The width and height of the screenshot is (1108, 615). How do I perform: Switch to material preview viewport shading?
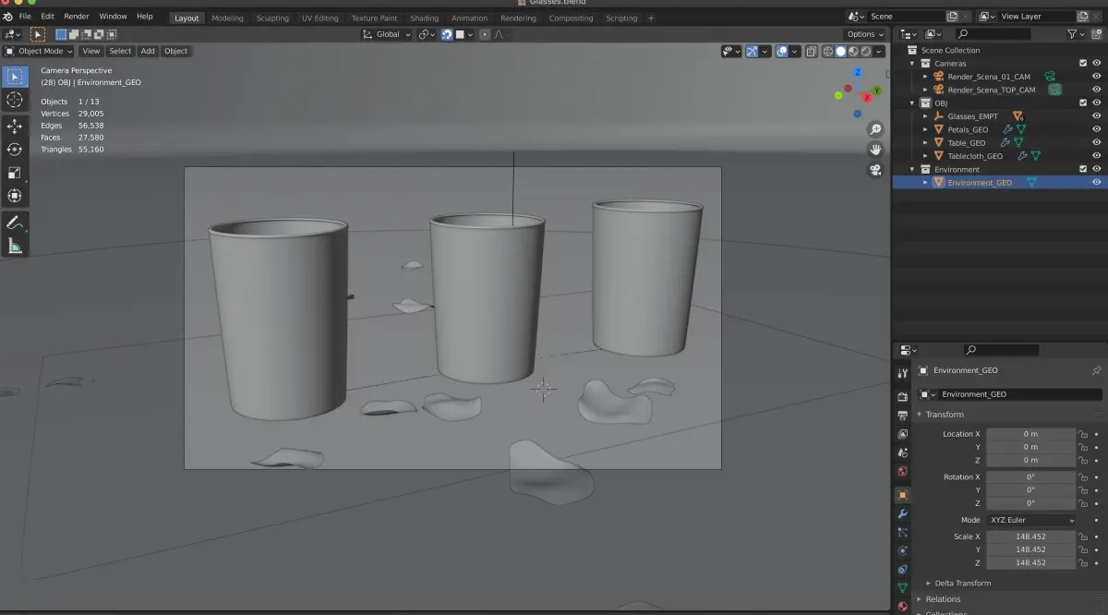853,52
